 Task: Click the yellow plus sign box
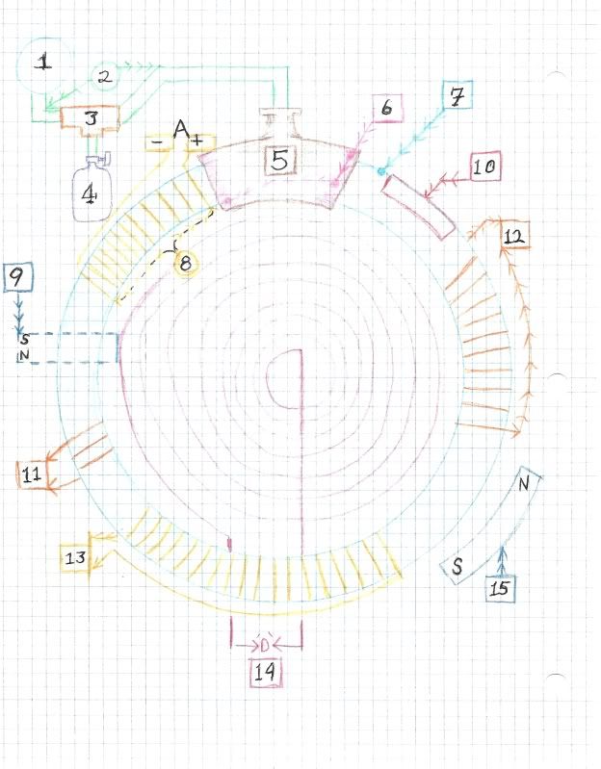tap(197, 141)
